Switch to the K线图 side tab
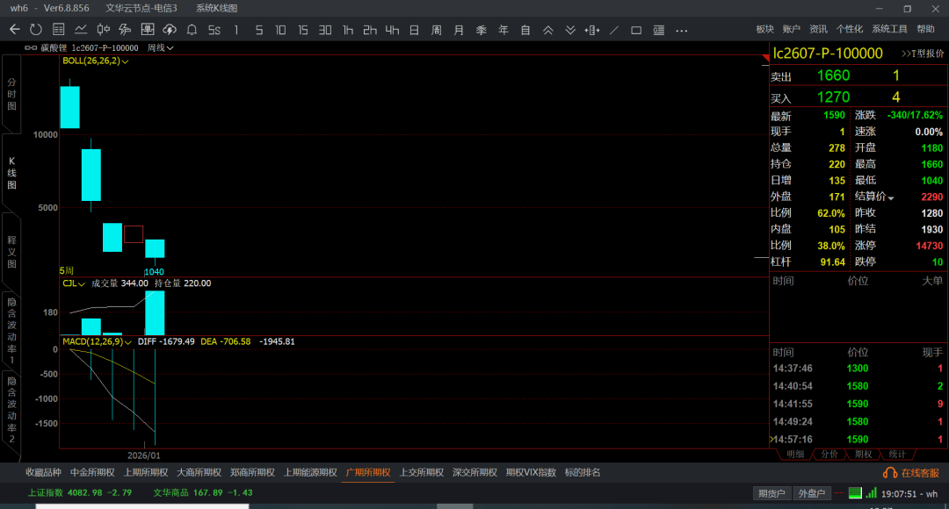949x509 pixels. (11, 173)
